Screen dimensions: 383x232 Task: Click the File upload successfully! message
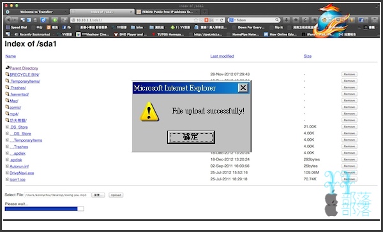point(208,111)
